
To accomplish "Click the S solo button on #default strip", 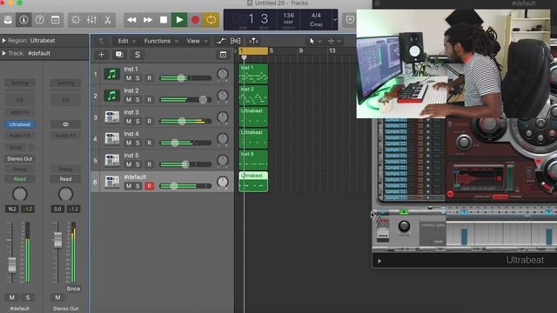I will 28,297.
